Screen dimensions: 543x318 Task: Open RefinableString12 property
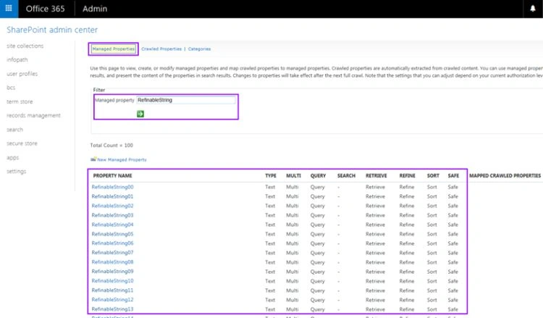point(112,300)
